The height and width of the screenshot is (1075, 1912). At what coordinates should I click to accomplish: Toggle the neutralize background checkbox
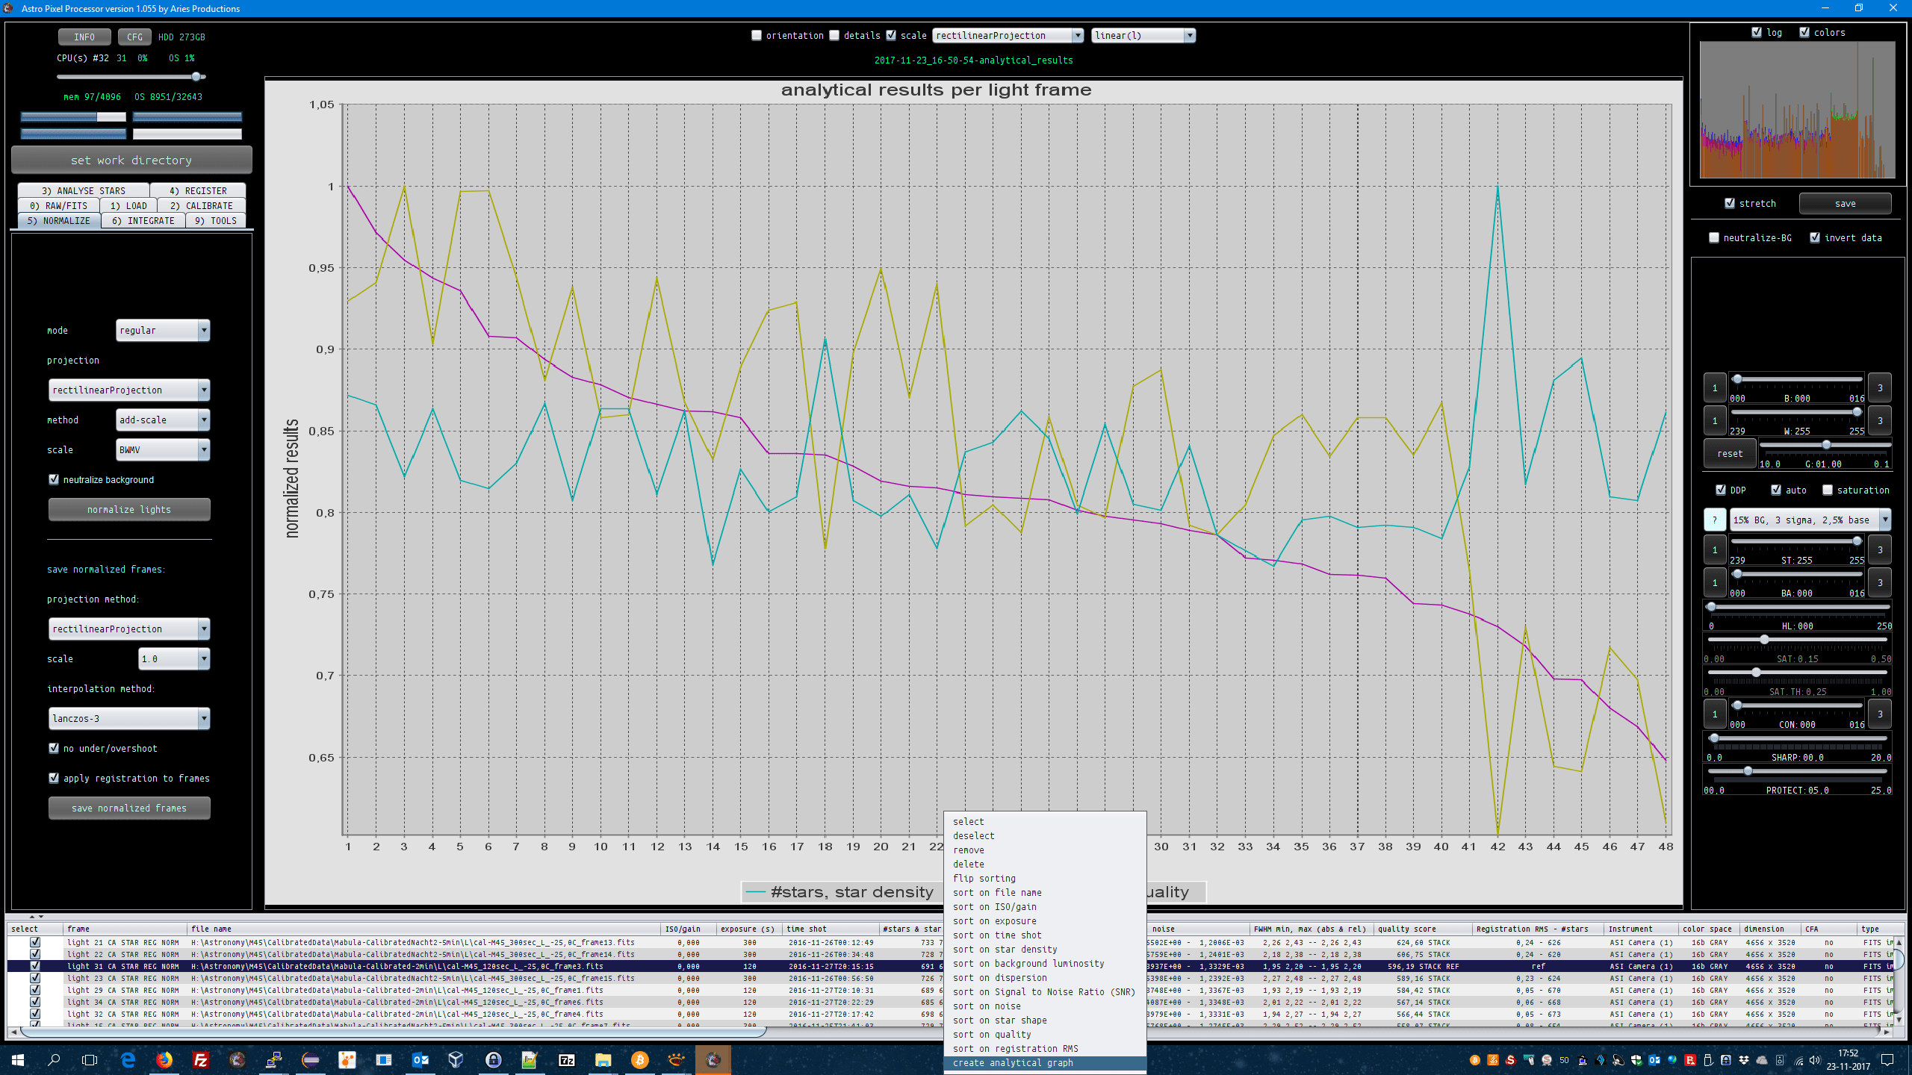[54, 479]
